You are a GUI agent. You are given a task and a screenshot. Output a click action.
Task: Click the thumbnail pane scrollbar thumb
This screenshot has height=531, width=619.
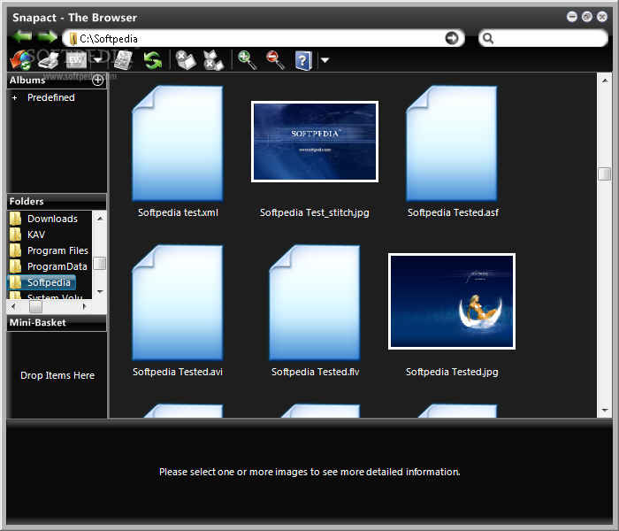coord(604,173)
